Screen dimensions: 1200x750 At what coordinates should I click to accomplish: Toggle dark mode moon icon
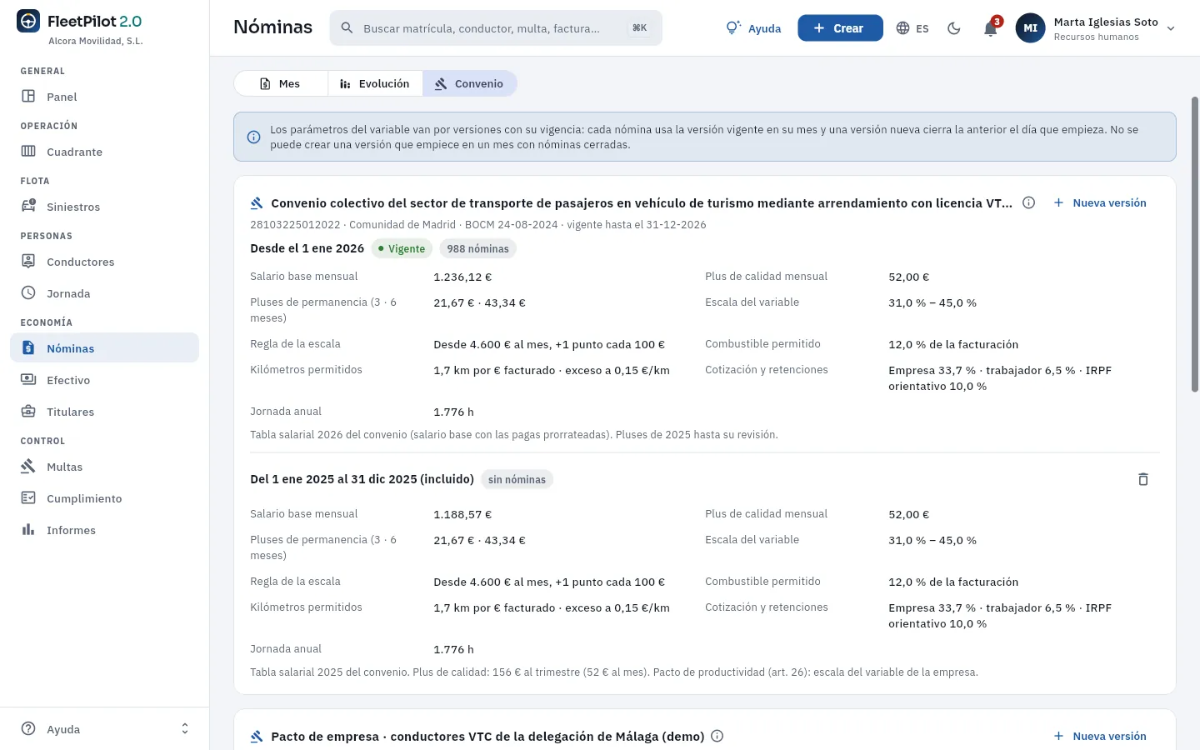[x=954, y=28]
